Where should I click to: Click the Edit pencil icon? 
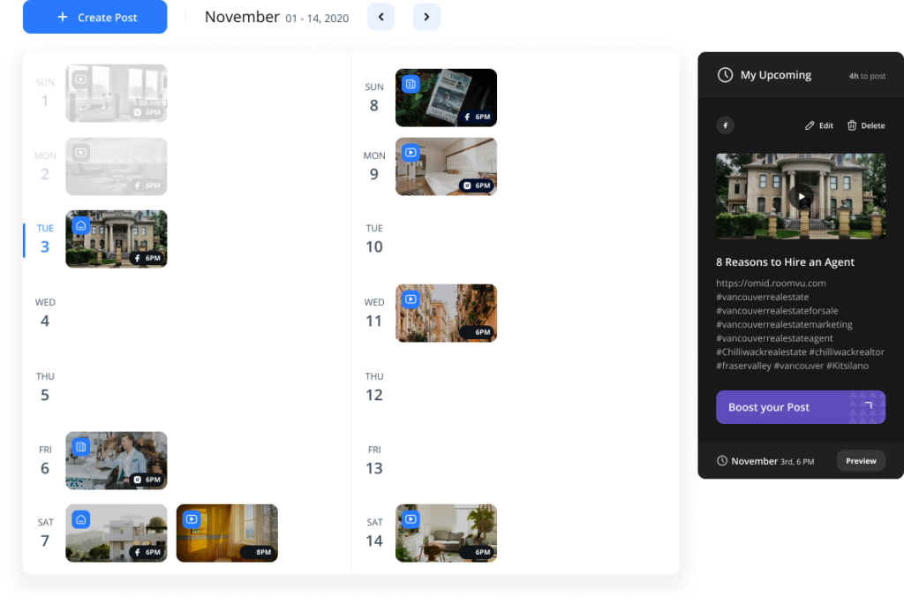coord(810,125)
